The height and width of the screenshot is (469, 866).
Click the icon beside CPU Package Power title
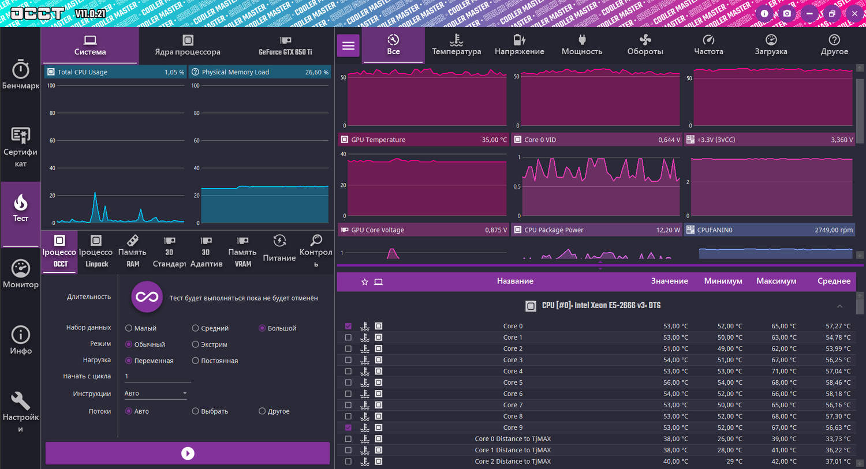coord(518,230)
